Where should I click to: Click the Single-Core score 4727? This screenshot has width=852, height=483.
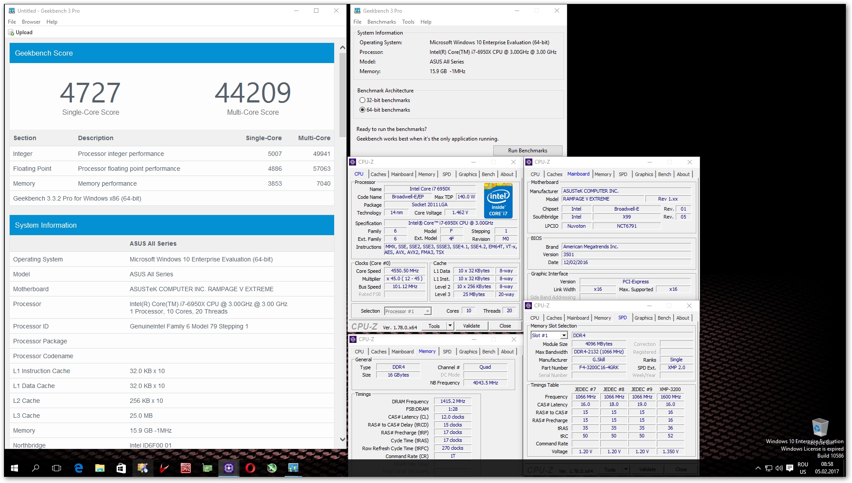pos(90,92)
